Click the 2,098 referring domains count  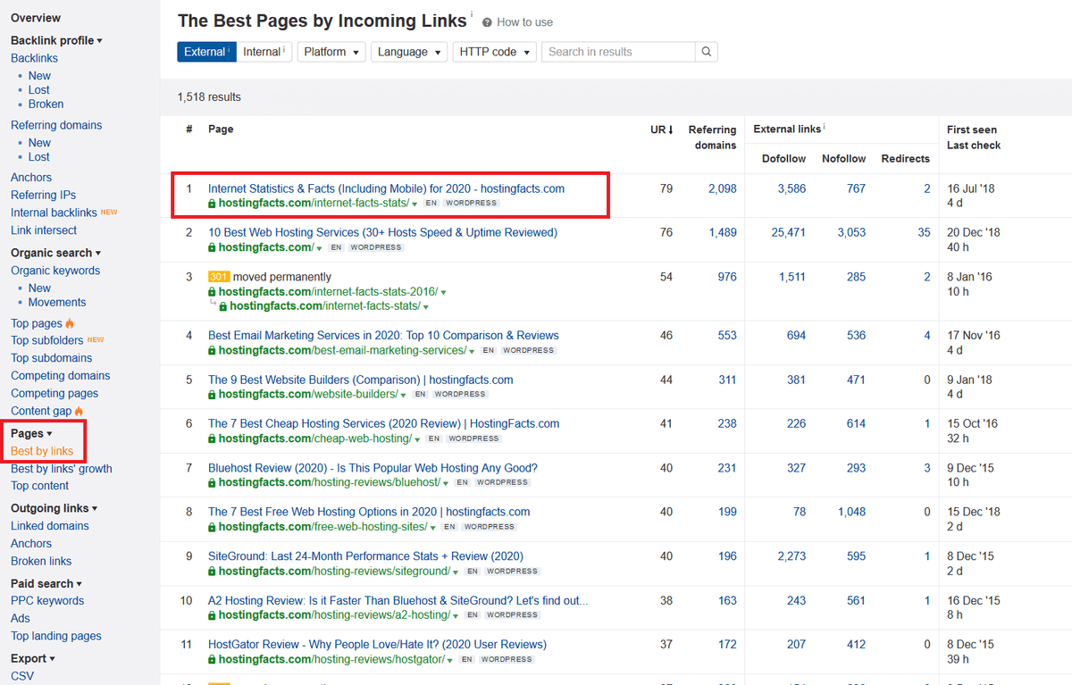(x=721, y=188)
